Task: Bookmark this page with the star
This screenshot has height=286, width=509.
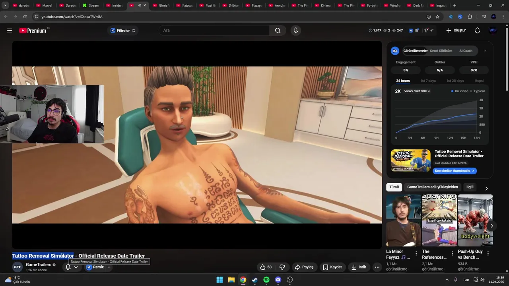Action: click(437, 17)
